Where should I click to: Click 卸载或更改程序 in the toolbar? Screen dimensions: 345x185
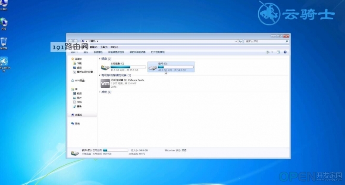[116, 52]
